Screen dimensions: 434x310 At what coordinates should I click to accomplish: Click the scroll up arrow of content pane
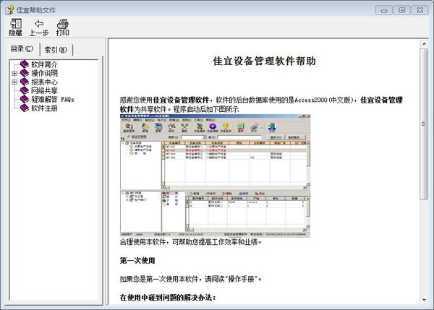(x=424, y=43)
